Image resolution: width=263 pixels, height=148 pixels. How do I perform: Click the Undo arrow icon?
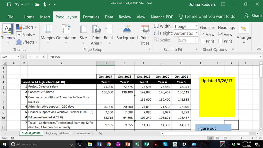(x=17, y=4)
